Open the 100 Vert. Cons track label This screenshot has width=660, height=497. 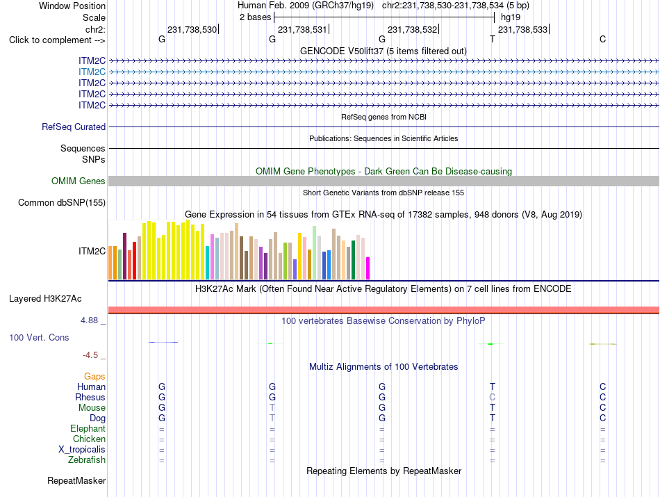(39, 337)
